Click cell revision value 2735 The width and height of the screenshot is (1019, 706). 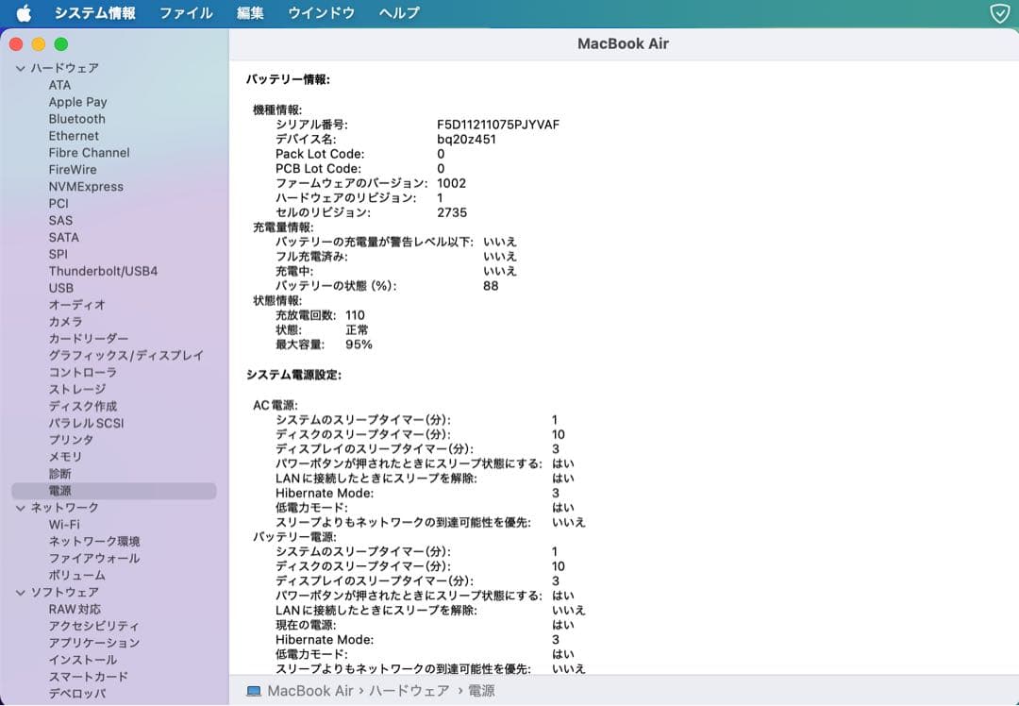point(452,212)
